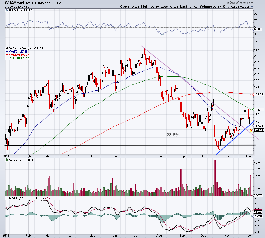265x238 pixels.
Task: Click the MA(50) blue legend line
Action: click(7, 52)
